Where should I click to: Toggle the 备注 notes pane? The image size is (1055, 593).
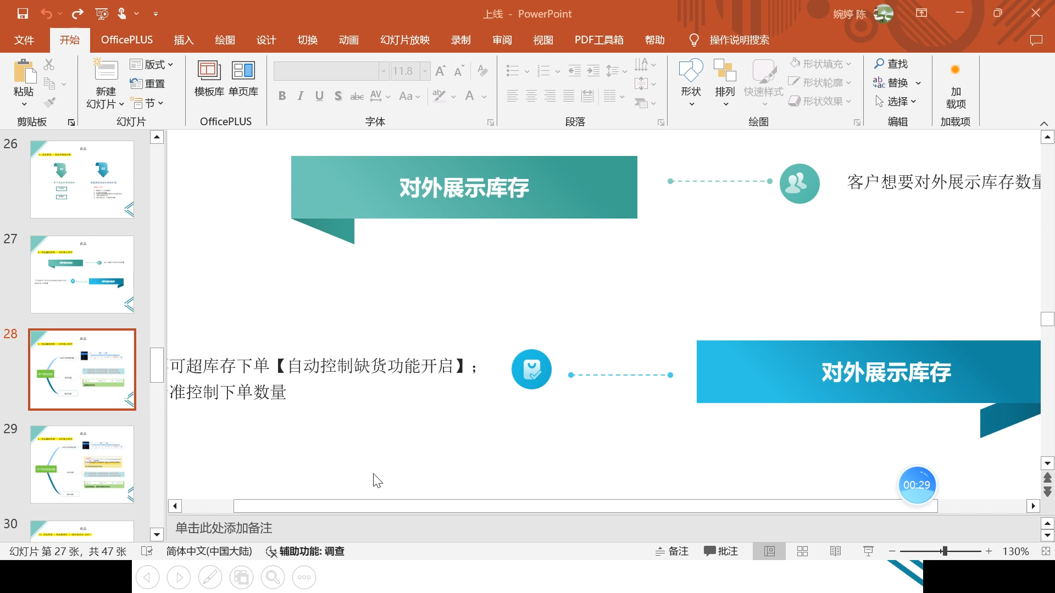click(x=672, y=551)
